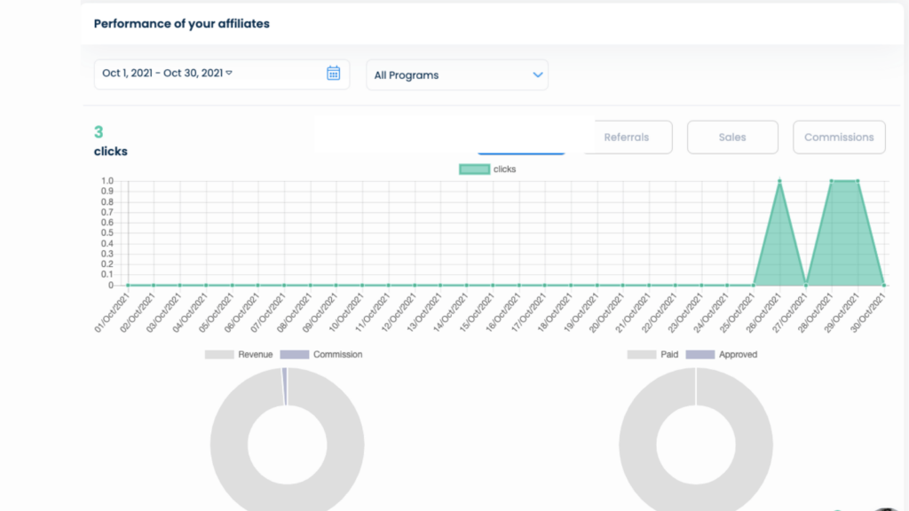Screen dimensions: 909x511
Task: Click the green clicks legend swatch
Action: pos(474,169)
